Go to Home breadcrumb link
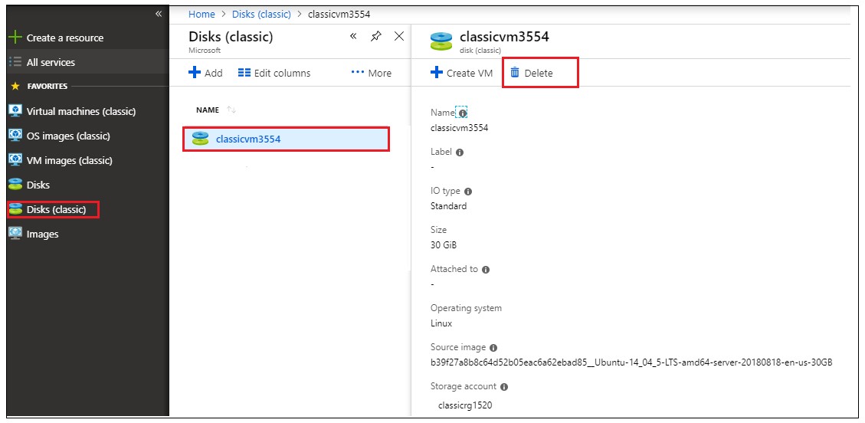Image resolution: width=865 pixels, height=423 pixels. click(202, 15)
